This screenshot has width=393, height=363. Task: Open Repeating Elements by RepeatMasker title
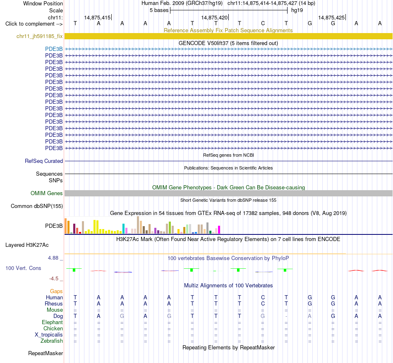tap(229, 347)
